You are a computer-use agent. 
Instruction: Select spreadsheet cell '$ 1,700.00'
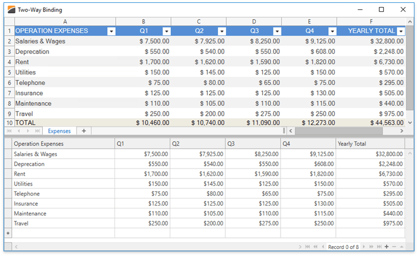143,62
